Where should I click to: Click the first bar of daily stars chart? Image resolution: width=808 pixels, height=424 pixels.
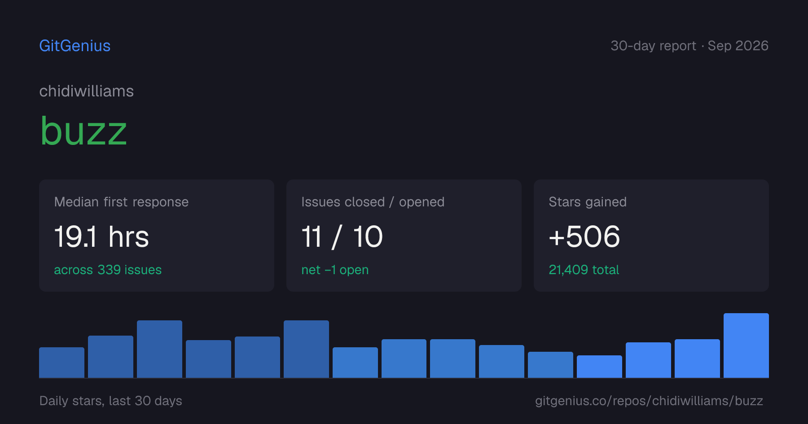click(x=61, y=363)
